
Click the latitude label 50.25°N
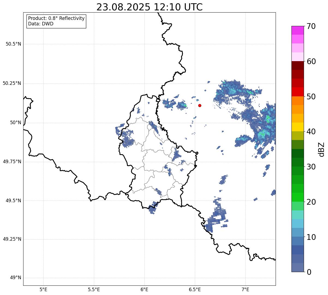[x=12, y=83]
